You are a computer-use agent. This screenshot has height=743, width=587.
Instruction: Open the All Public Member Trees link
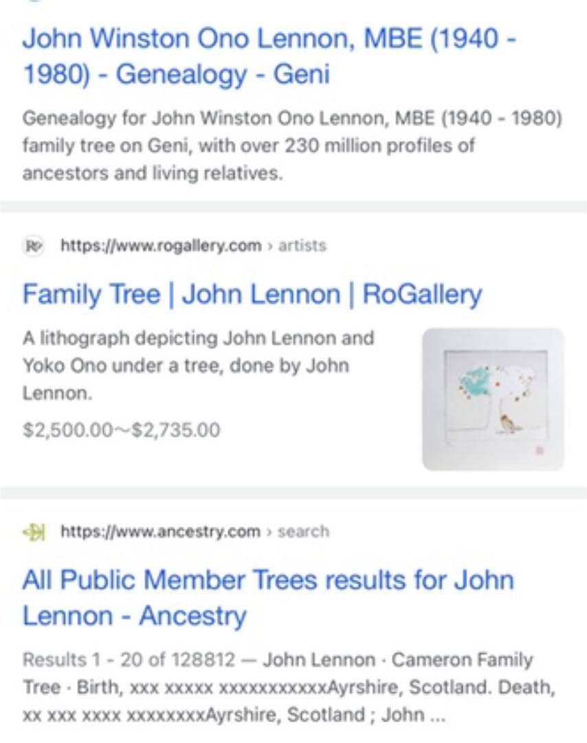point(268,597)
